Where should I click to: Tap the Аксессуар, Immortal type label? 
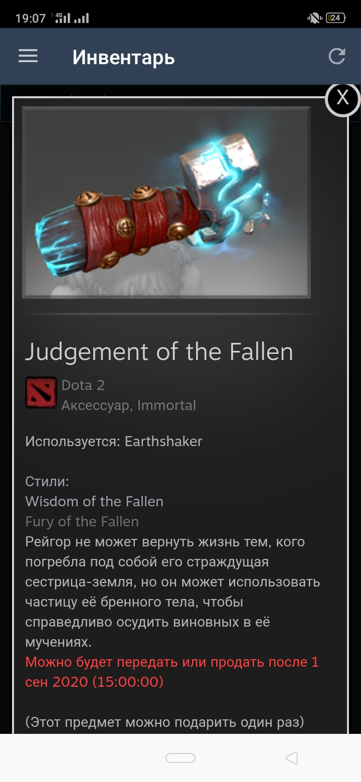[129, 405]
